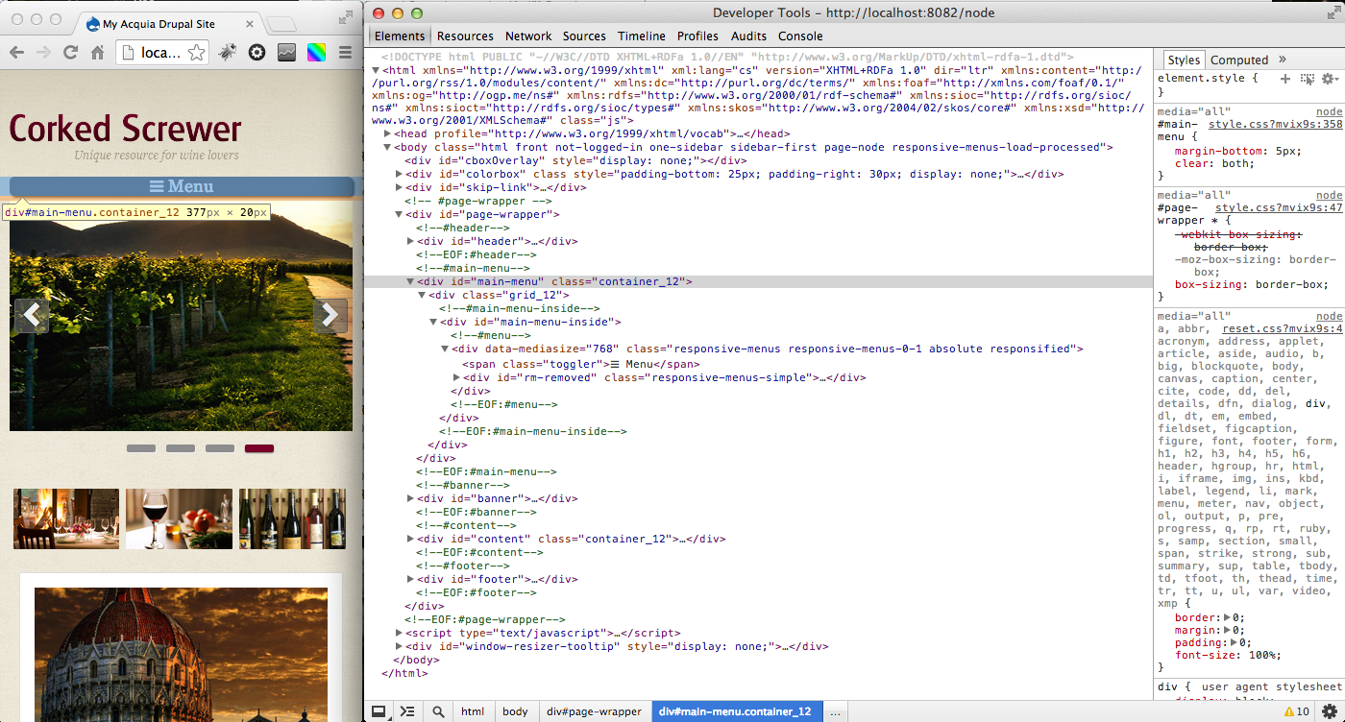Viewport: 1345px width, 722px height.
Task: Expand the div#footer node
Action: 410,579
